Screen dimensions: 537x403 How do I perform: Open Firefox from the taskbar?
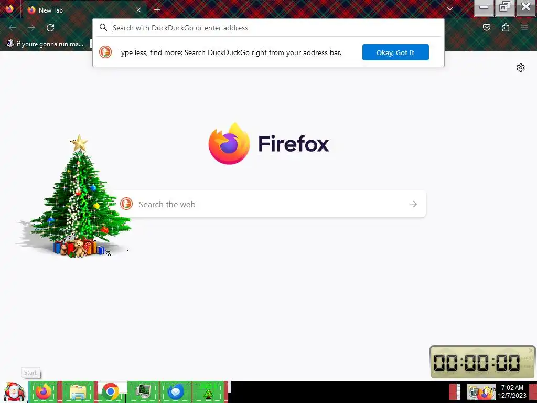tap(44, 391)
